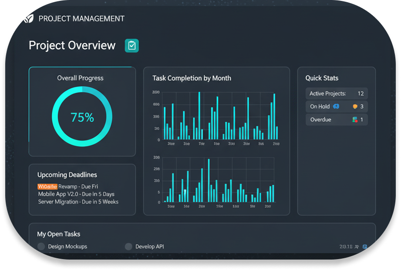The height and width of the screenshot is (270, 401).
Task: Click the leaf logo beside Project Management
Action: 29,19
